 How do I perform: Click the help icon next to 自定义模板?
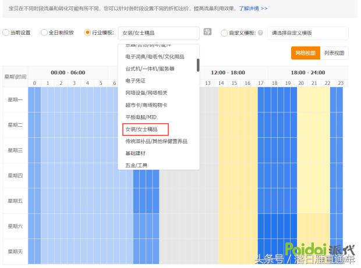pyautogui.click(x=260, y=33)
